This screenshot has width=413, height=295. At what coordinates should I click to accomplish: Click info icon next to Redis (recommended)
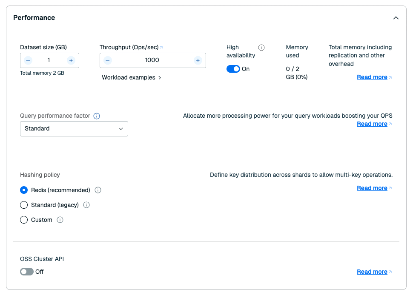click(x=98, y=190)
